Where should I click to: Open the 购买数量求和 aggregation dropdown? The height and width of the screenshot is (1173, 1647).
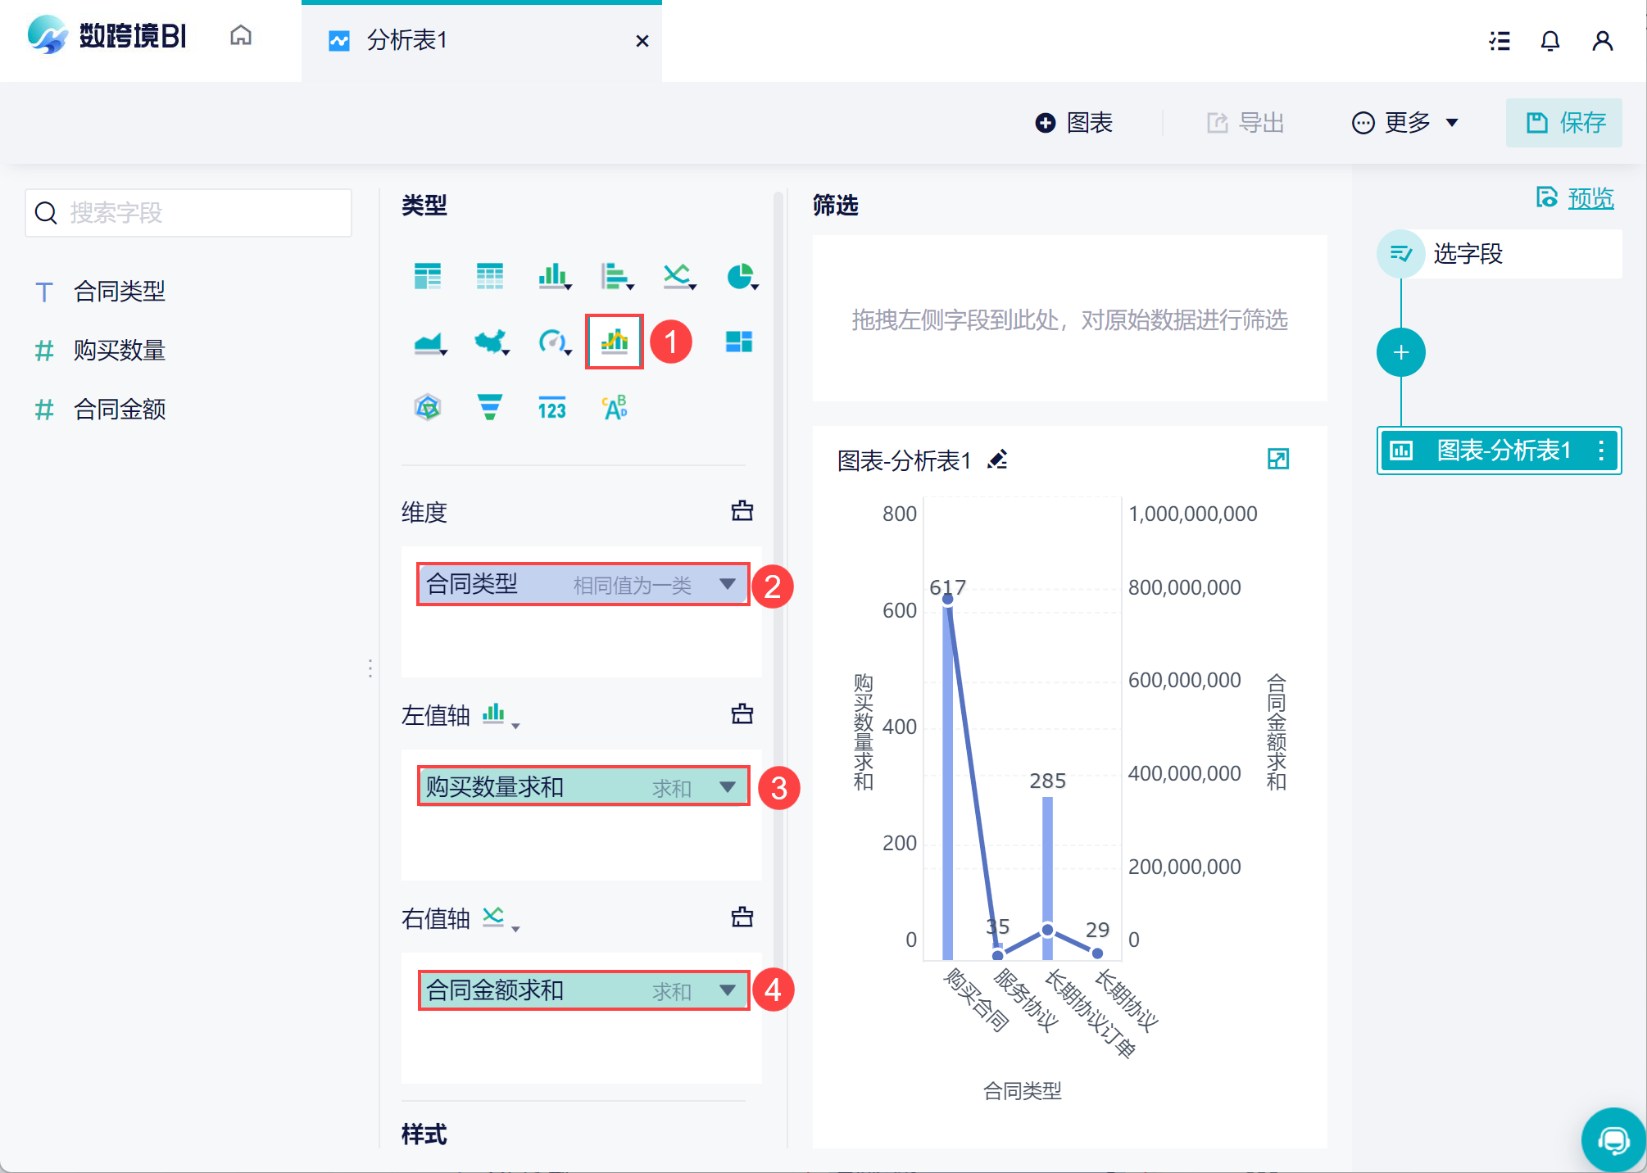[727, 787]
